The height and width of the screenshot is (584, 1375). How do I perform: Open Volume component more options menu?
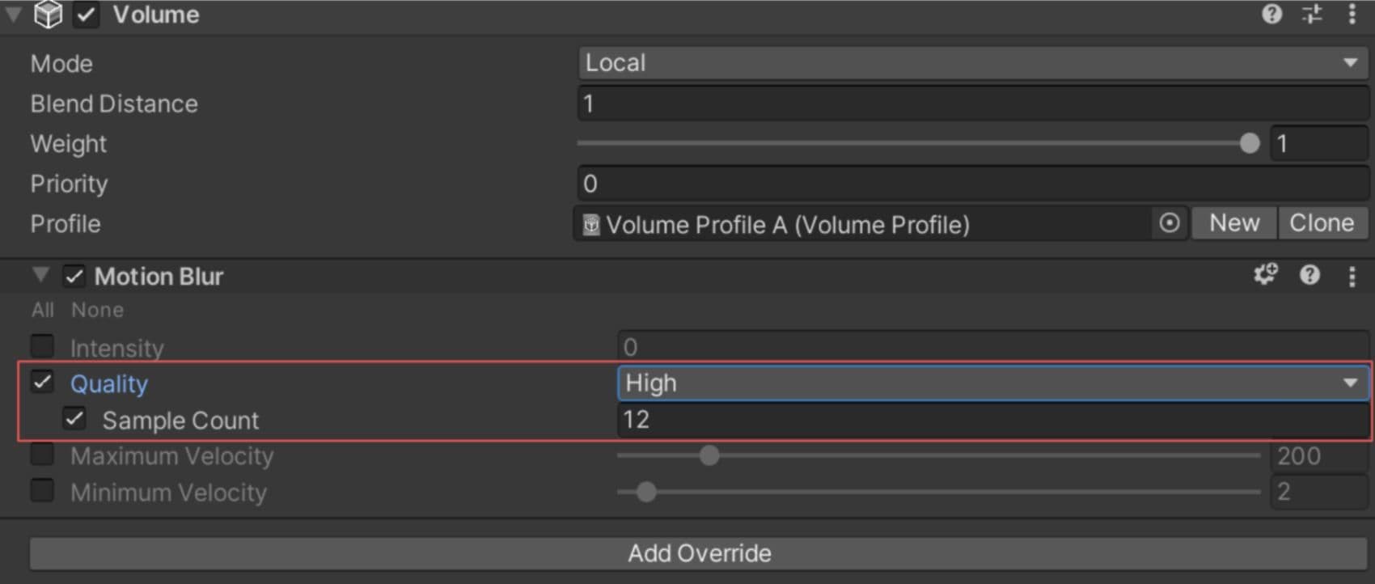1352,14
